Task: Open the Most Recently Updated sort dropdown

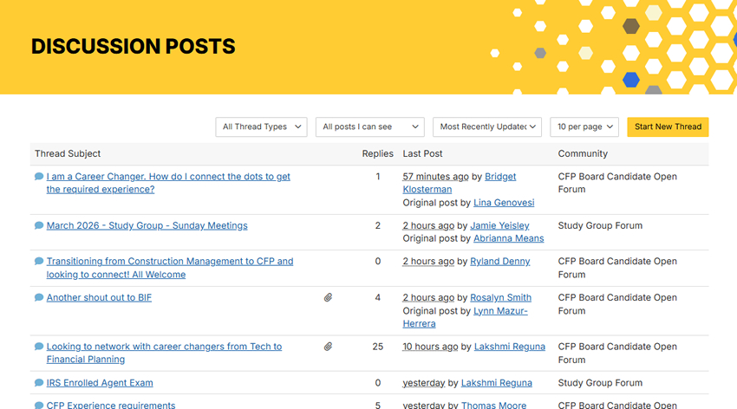Action: tap(486, 127)
